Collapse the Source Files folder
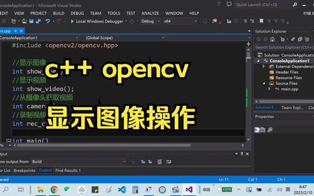 pyautogui.click(x=264, y=84)
